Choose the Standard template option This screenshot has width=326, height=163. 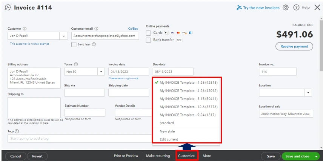pyautogui.click(x=167, y=123)
